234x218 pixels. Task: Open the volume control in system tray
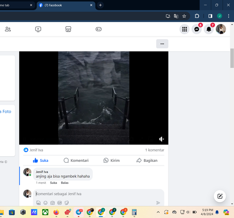(188, 212)
